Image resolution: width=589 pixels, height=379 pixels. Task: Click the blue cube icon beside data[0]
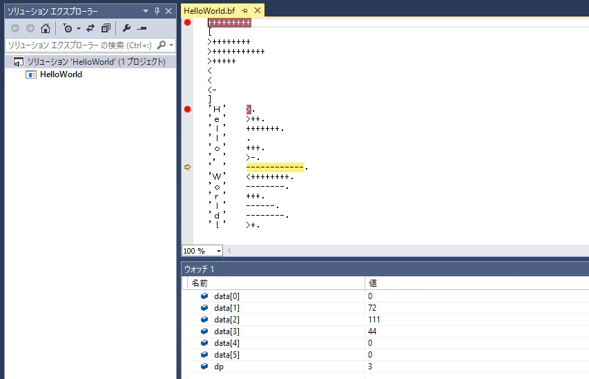204,296
